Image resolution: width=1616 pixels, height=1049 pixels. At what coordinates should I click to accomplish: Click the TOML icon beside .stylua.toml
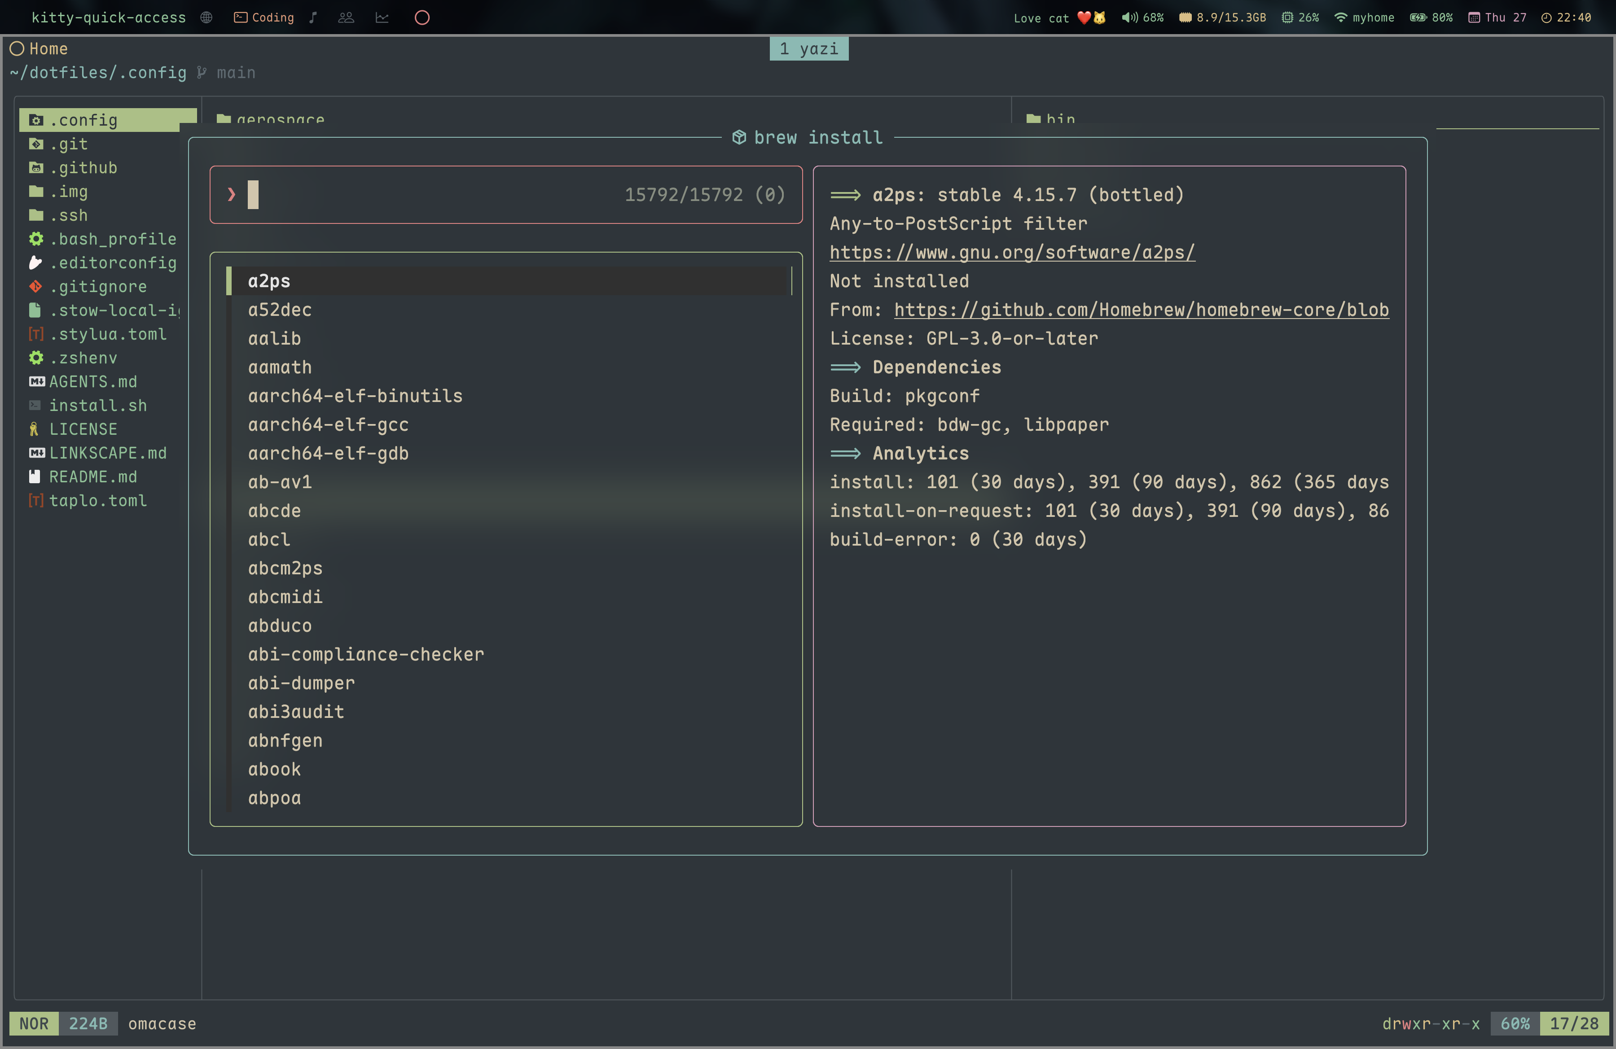[36, 334]
